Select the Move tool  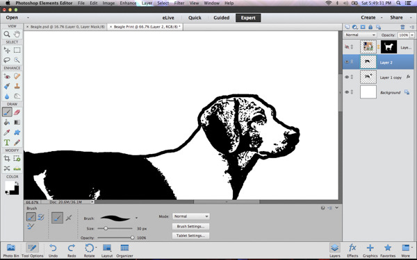pyautogui.click(x=7, y=50)
